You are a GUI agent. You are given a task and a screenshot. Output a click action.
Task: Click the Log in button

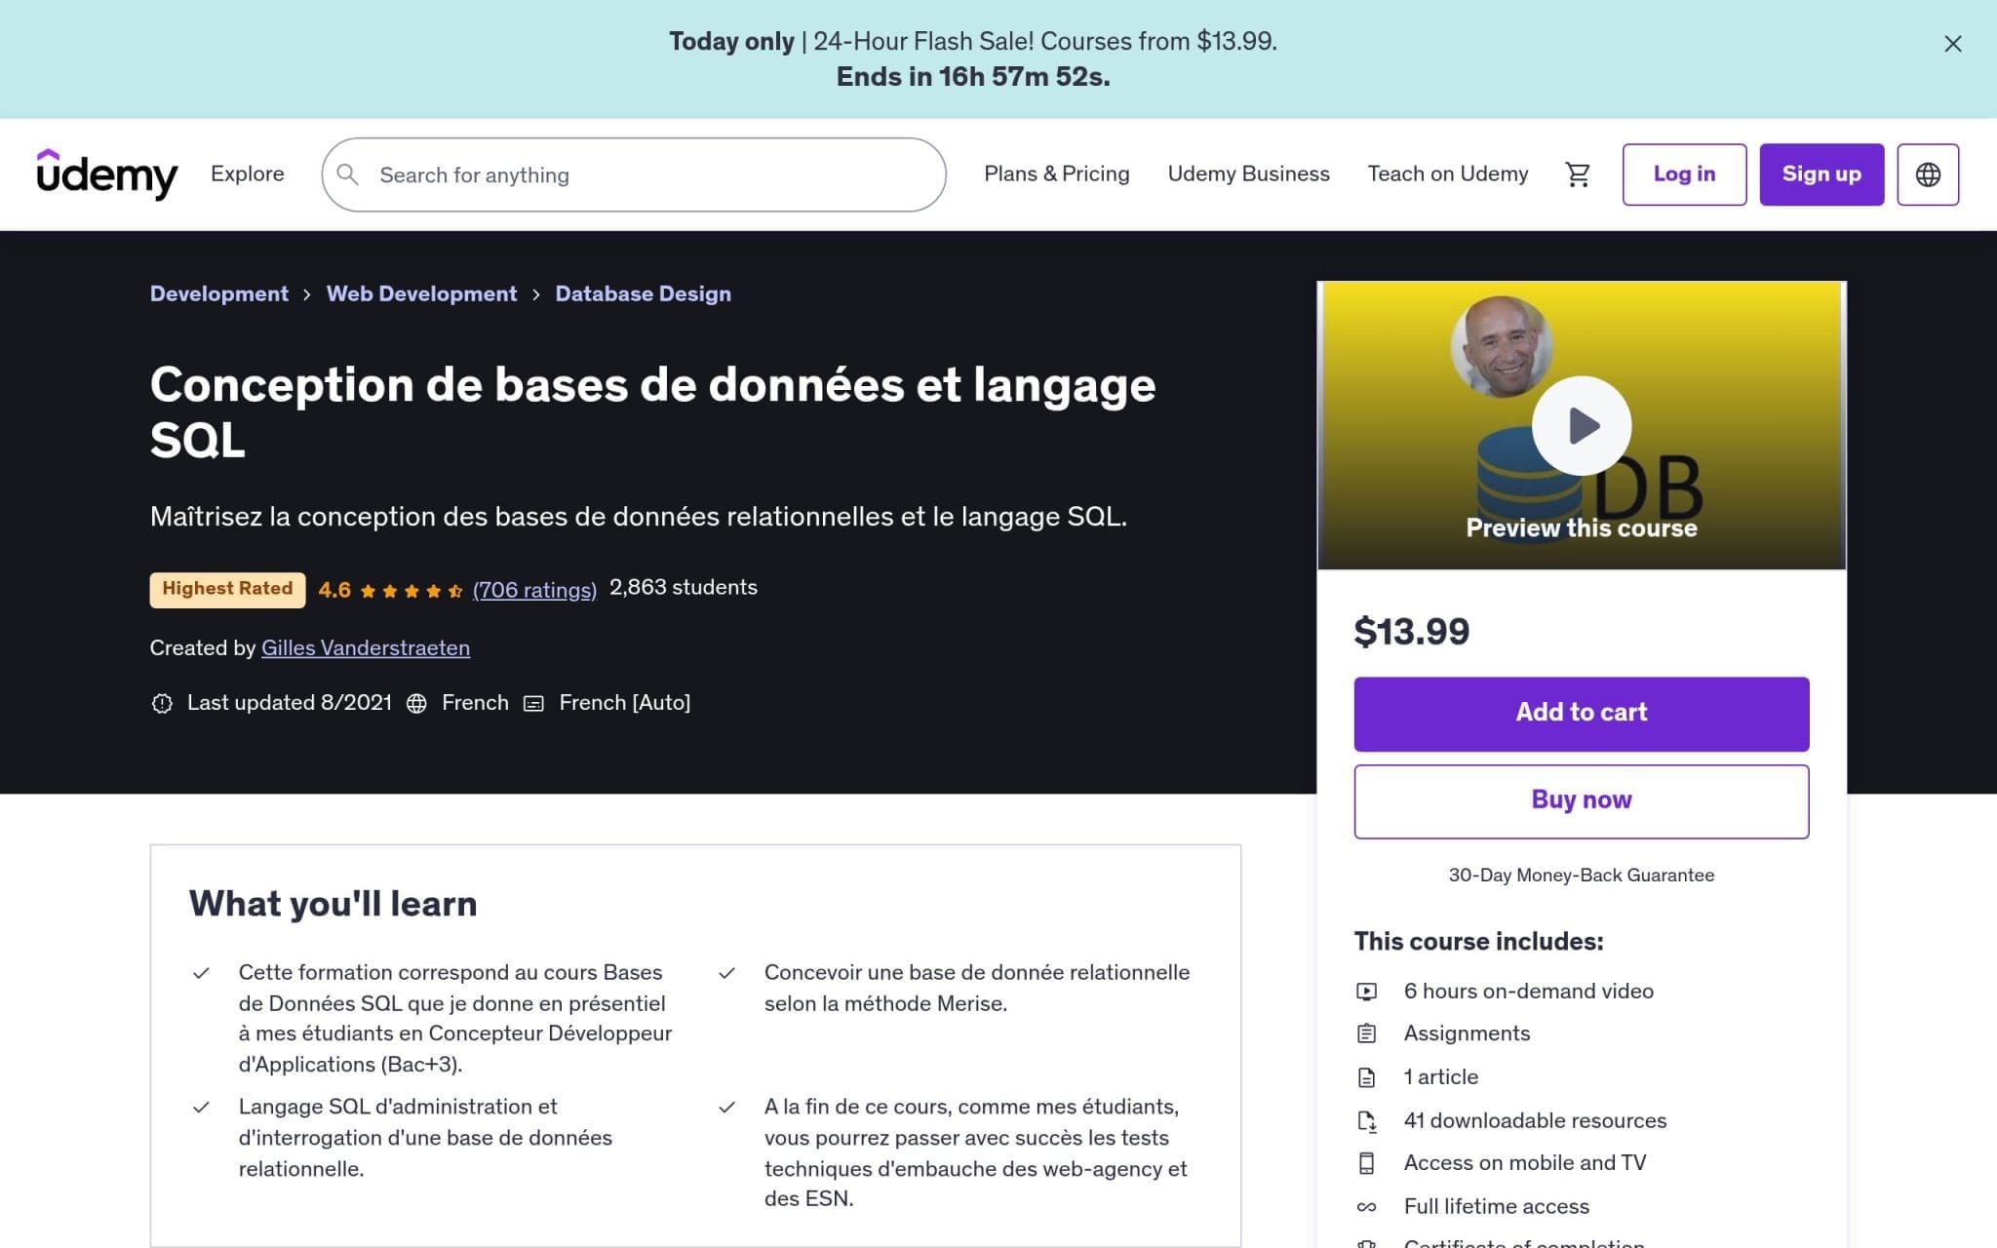click(x=1684, y=175)
